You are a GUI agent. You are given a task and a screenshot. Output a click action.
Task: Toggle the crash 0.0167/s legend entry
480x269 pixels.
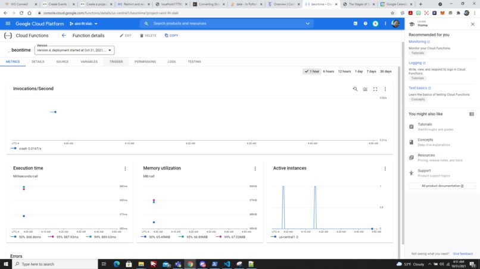[26, 148]
